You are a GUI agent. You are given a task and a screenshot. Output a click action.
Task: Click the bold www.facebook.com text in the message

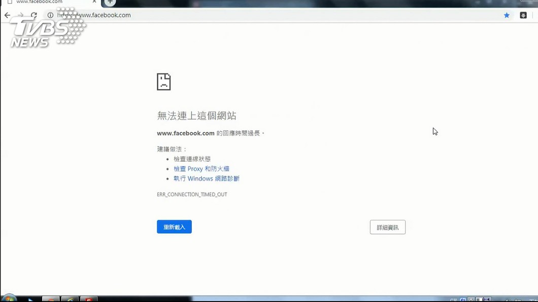coord(186,133)
